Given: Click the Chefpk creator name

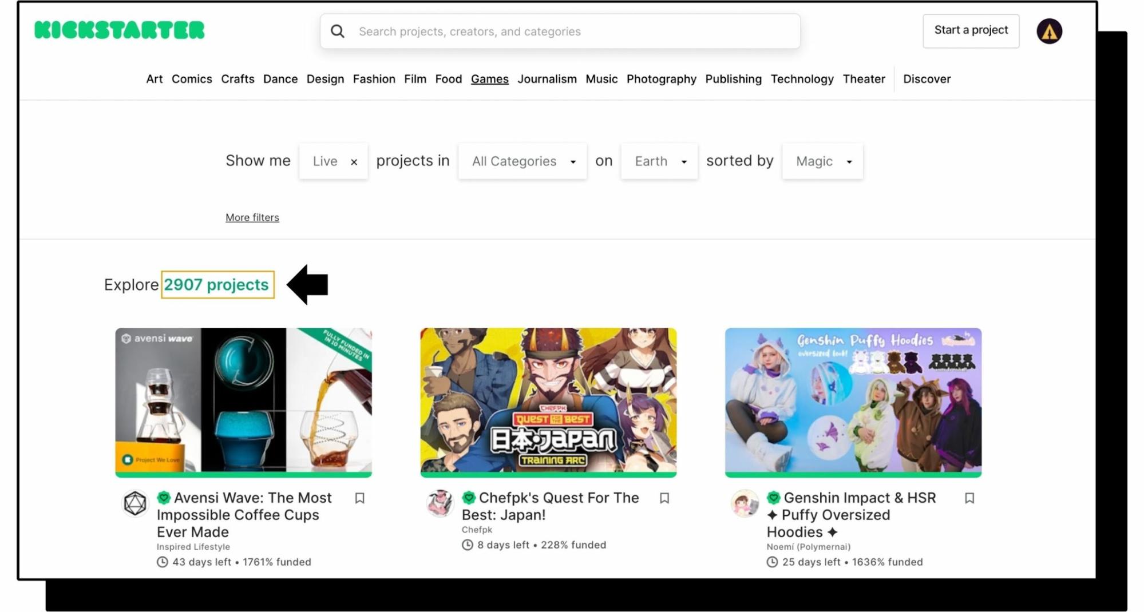Looking at the screenshot, I should tap(477, 530).
